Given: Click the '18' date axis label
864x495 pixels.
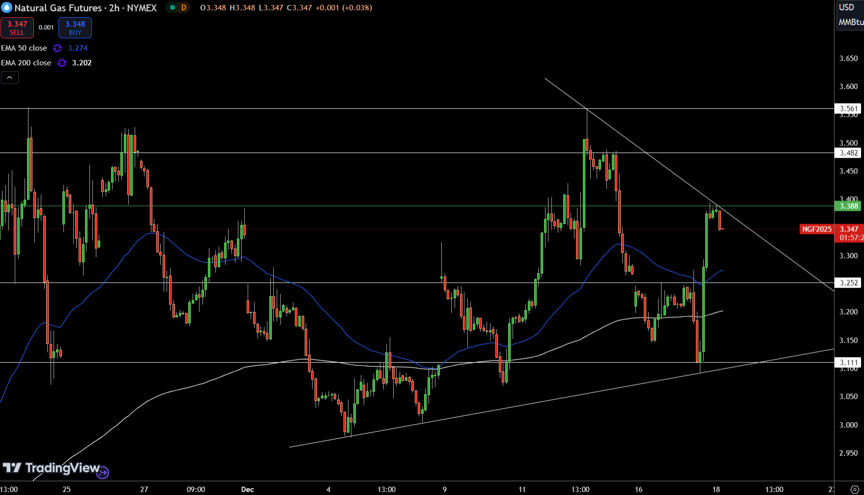Looking at the screenshot, I should (716, 489).
